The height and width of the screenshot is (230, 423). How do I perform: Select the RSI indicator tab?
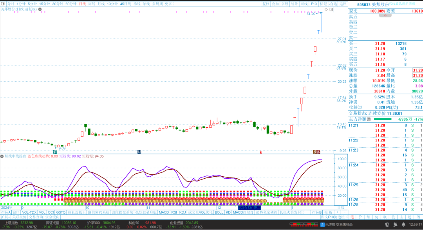(174, 212)
